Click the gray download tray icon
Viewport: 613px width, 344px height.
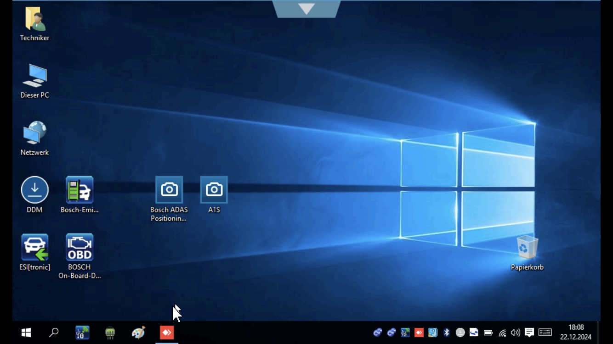460,333
